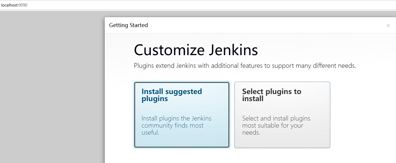Click the Getting Started dialog title
This screenshot has height=163, width=396.
coord(129,25)
